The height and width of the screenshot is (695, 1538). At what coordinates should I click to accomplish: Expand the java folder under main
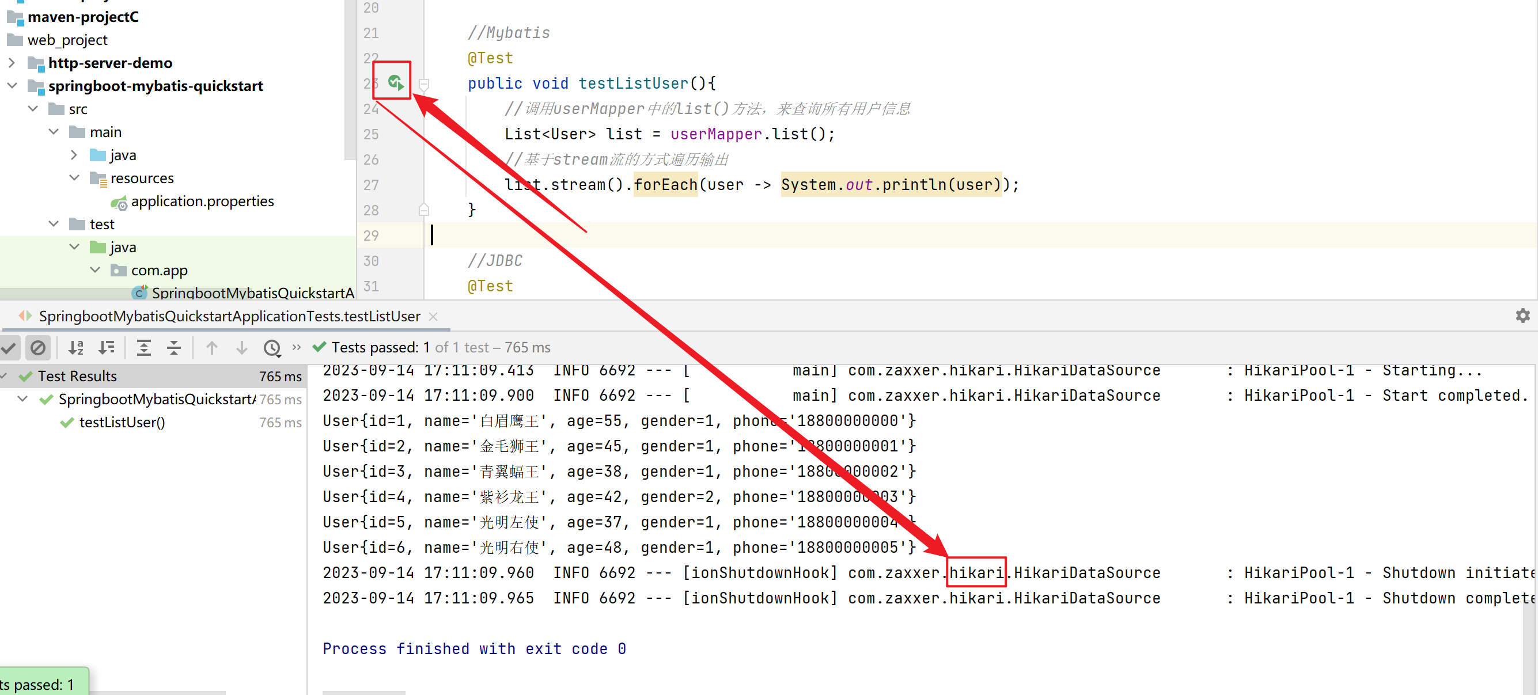74,155
